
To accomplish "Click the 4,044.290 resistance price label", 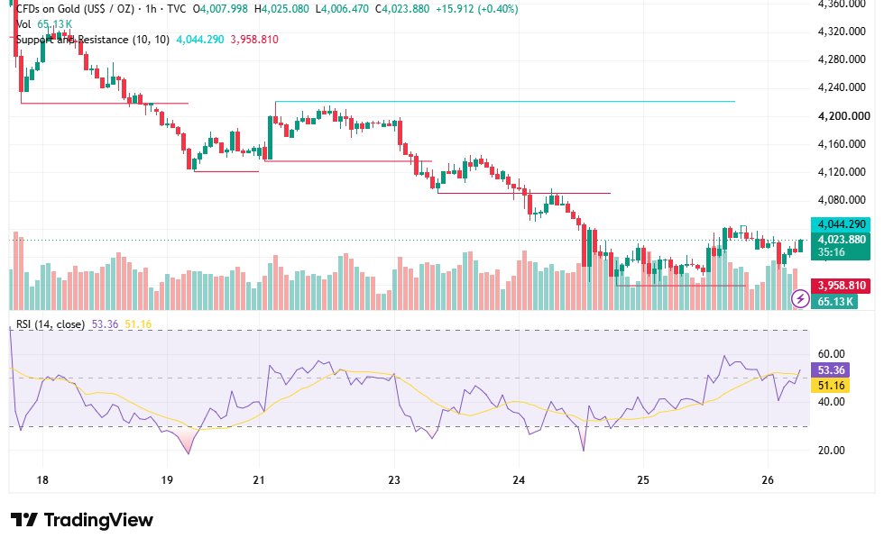I will 841,224.
